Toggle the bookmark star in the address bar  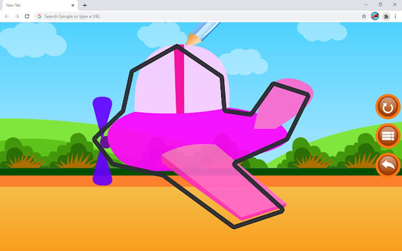click(363, 16)
